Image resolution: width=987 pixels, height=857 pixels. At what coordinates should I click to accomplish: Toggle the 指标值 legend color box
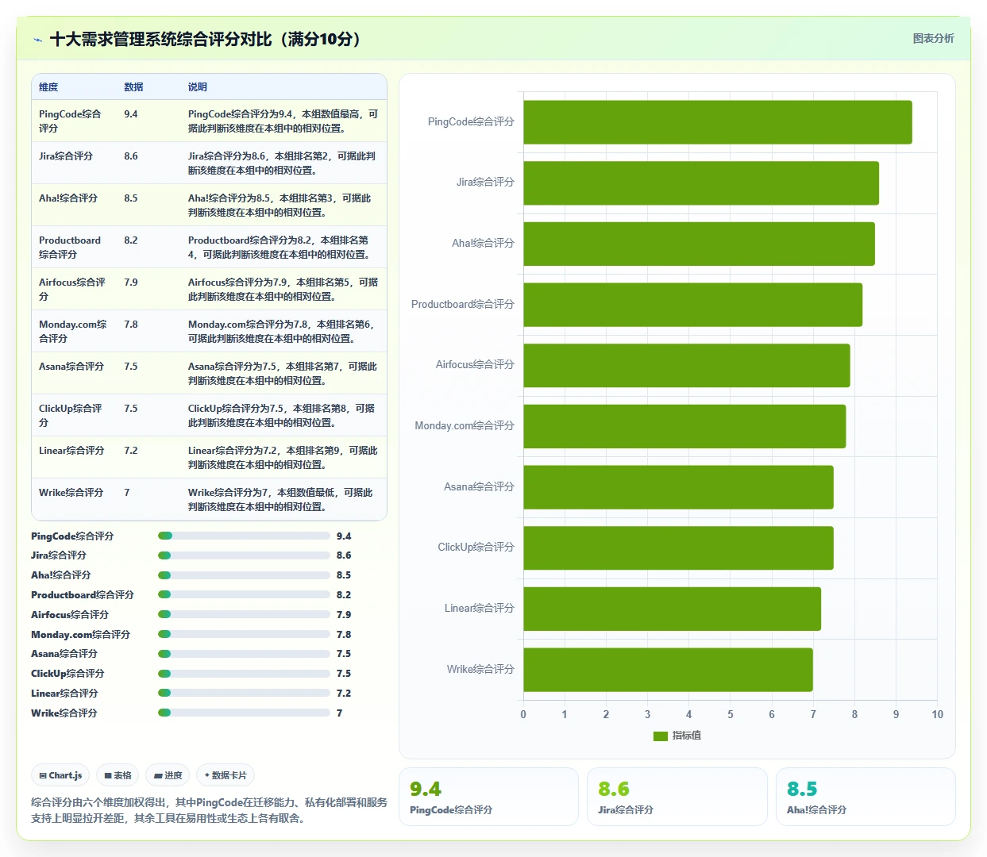660,736
